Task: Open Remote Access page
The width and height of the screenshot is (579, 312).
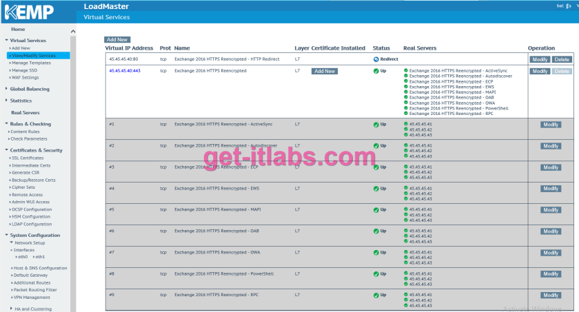Action: click(x=28, y=195)
